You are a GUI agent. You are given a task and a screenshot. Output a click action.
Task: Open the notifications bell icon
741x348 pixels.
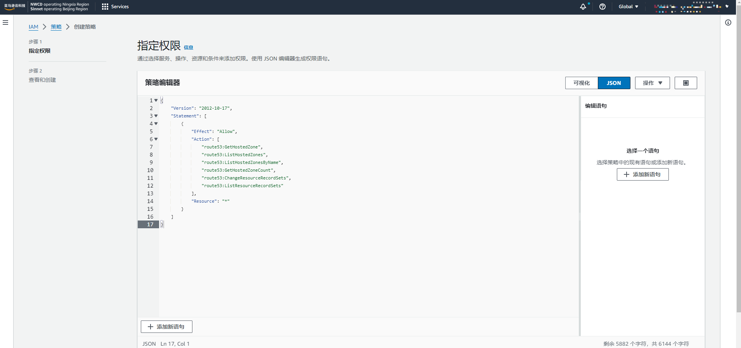(x=583, y=7)
